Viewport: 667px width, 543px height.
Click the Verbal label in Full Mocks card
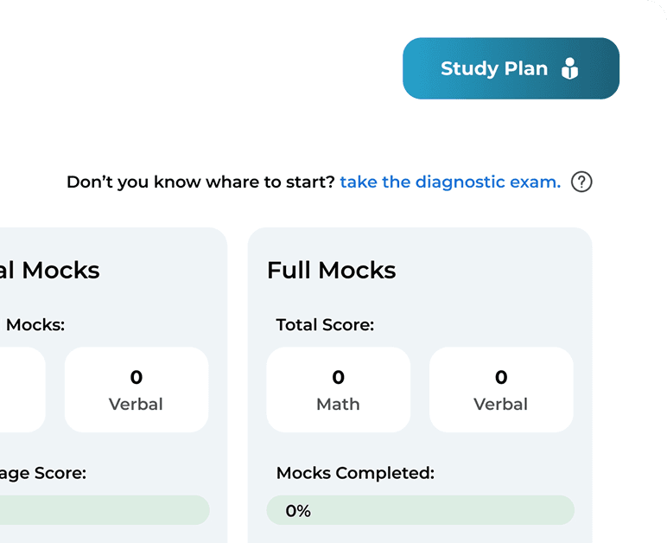[501, 404]
